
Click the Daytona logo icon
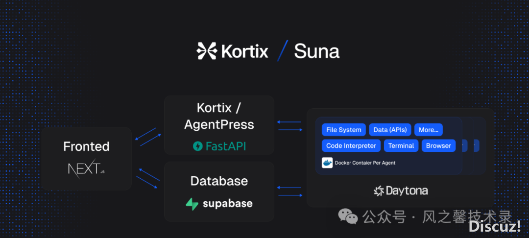pos(379,191)
